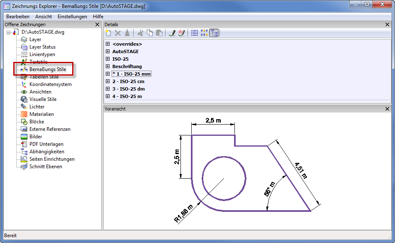
Task: Expand the <overrides> style entry
Action: click(x=108, y=44)
